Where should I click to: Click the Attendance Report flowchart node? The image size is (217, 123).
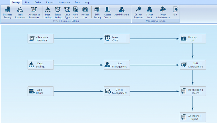(x=193, y=117)
